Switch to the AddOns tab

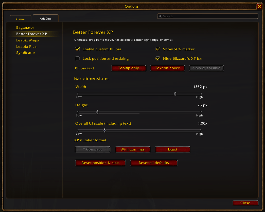point(46,18)
